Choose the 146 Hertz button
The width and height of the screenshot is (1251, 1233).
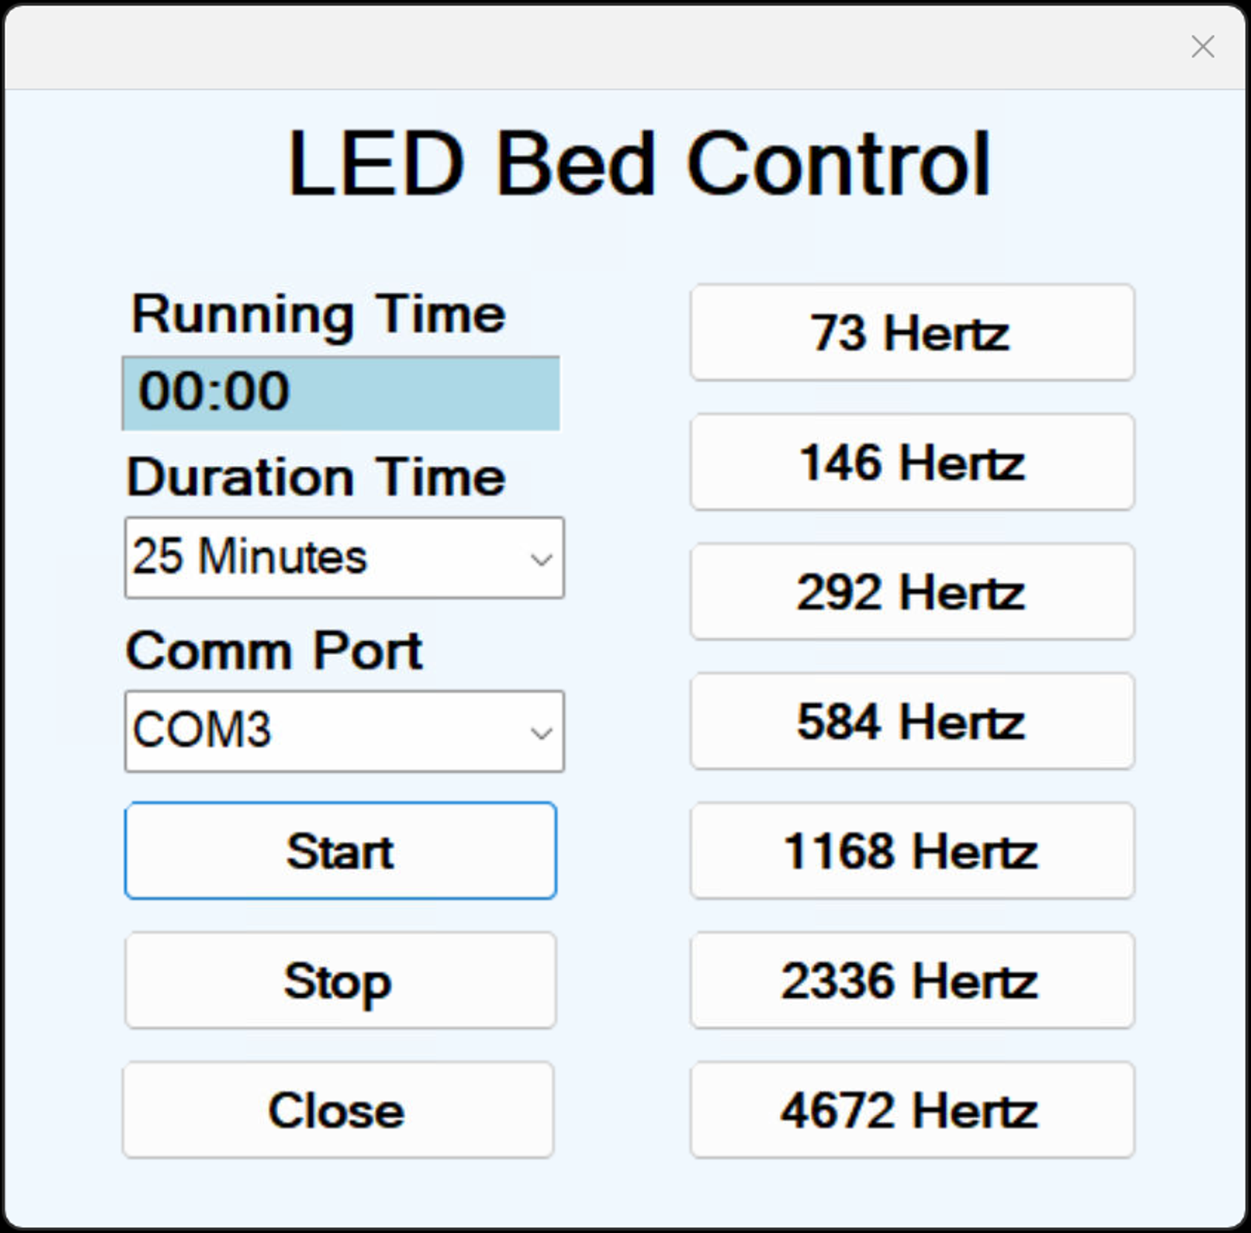pos(912,462)
